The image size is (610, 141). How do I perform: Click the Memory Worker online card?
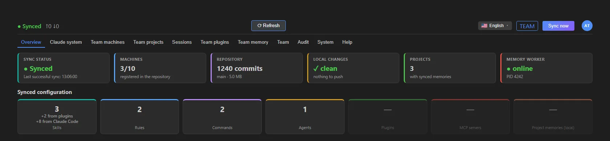546,68
